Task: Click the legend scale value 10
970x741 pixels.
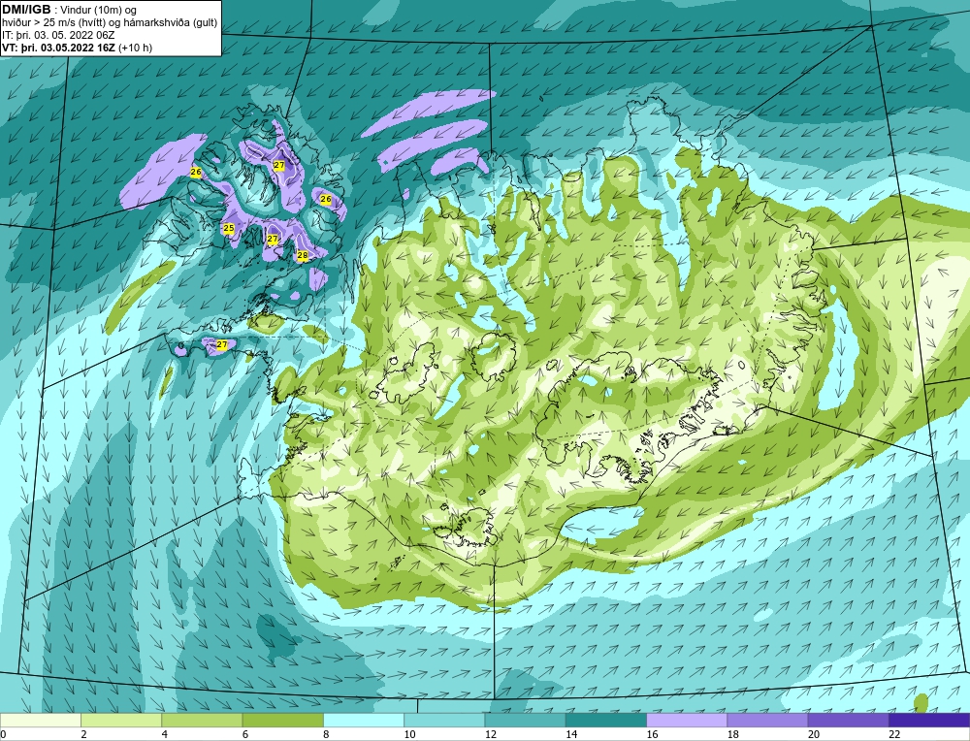Action: (409, 734)
